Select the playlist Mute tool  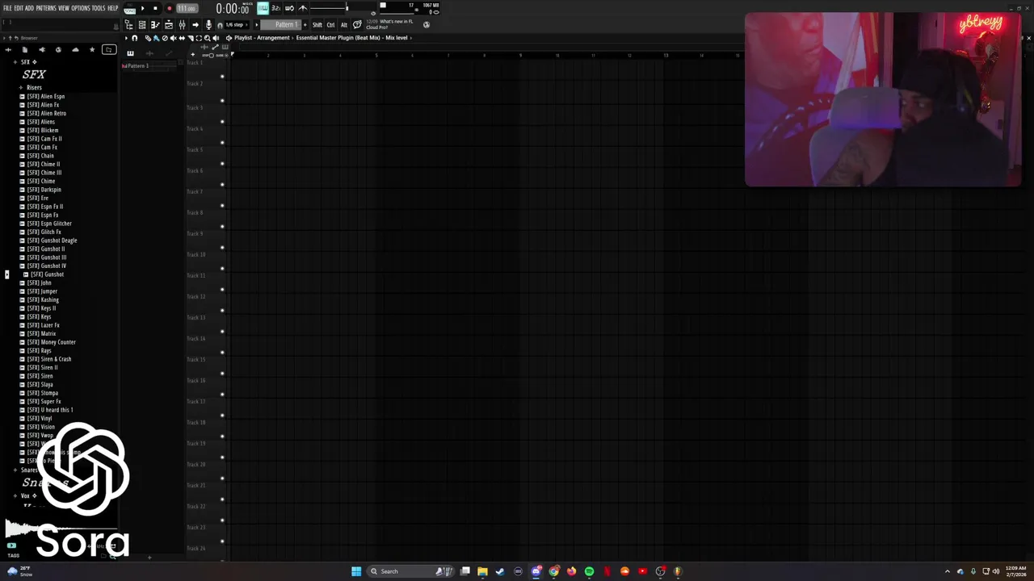[174, 38]
